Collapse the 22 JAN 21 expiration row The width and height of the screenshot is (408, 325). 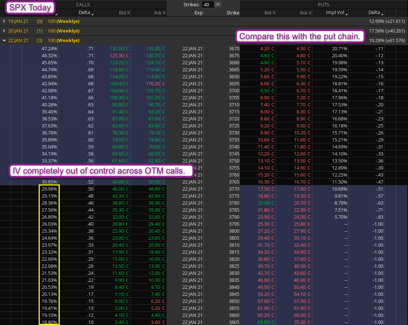click(4, 40)
